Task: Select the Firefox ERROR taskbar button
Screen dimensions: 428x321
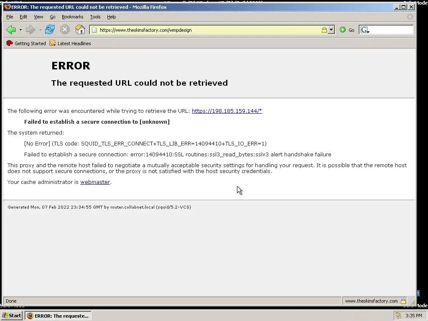Action: click(x=58, y=316)
